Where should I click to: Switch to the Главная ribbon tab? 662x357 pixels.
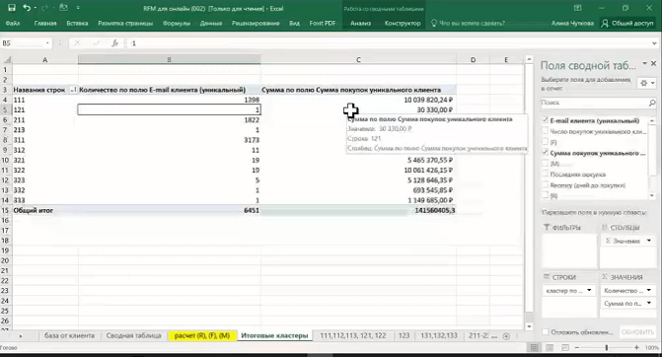point(45,24)
